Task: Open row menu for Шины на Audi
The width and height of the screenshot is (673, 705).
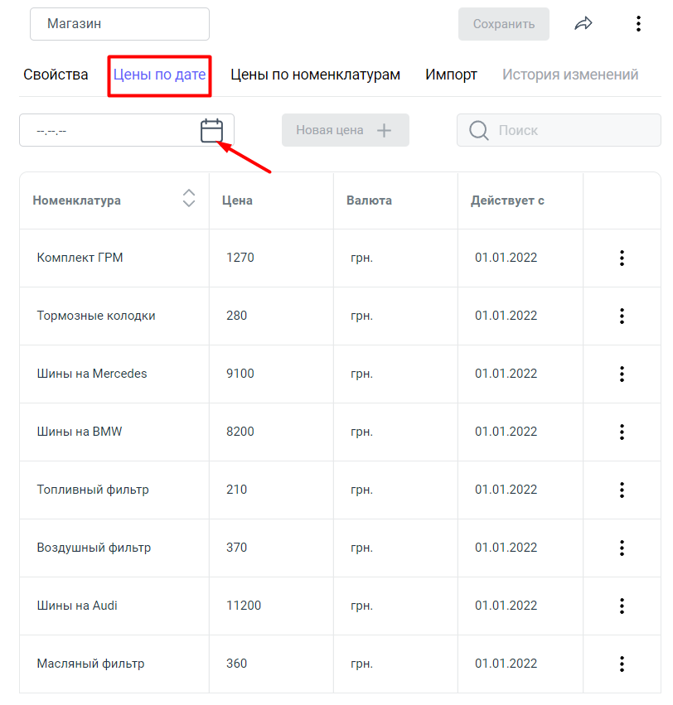Action: click(622, 606)
